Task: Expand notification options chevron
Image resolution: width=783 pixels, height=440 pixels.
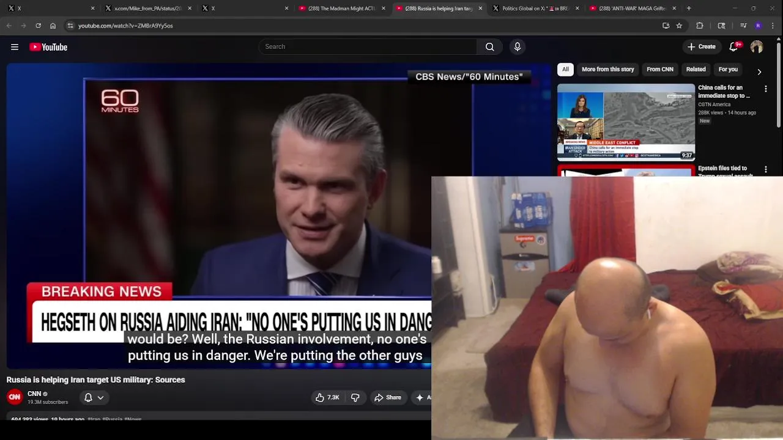Action: tap(101, 398)
